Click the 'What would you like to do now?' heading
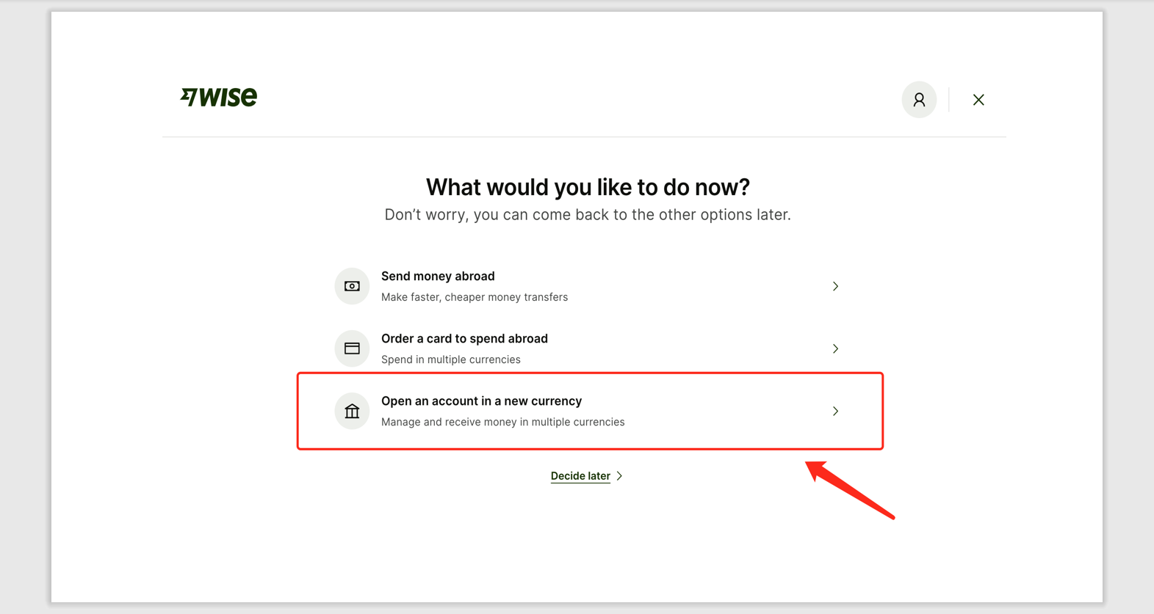 point(588,187)
